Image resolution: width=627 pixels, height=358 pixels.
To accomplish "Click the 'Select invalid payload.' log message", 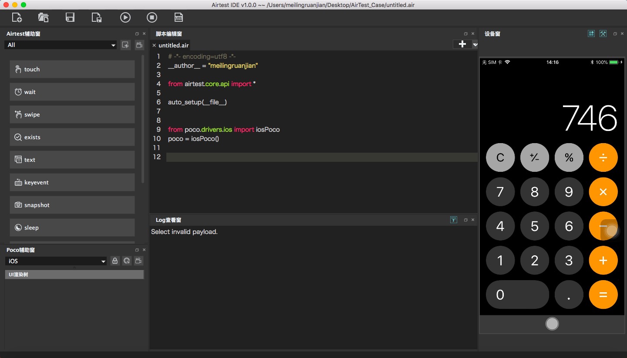I will 184,232.
